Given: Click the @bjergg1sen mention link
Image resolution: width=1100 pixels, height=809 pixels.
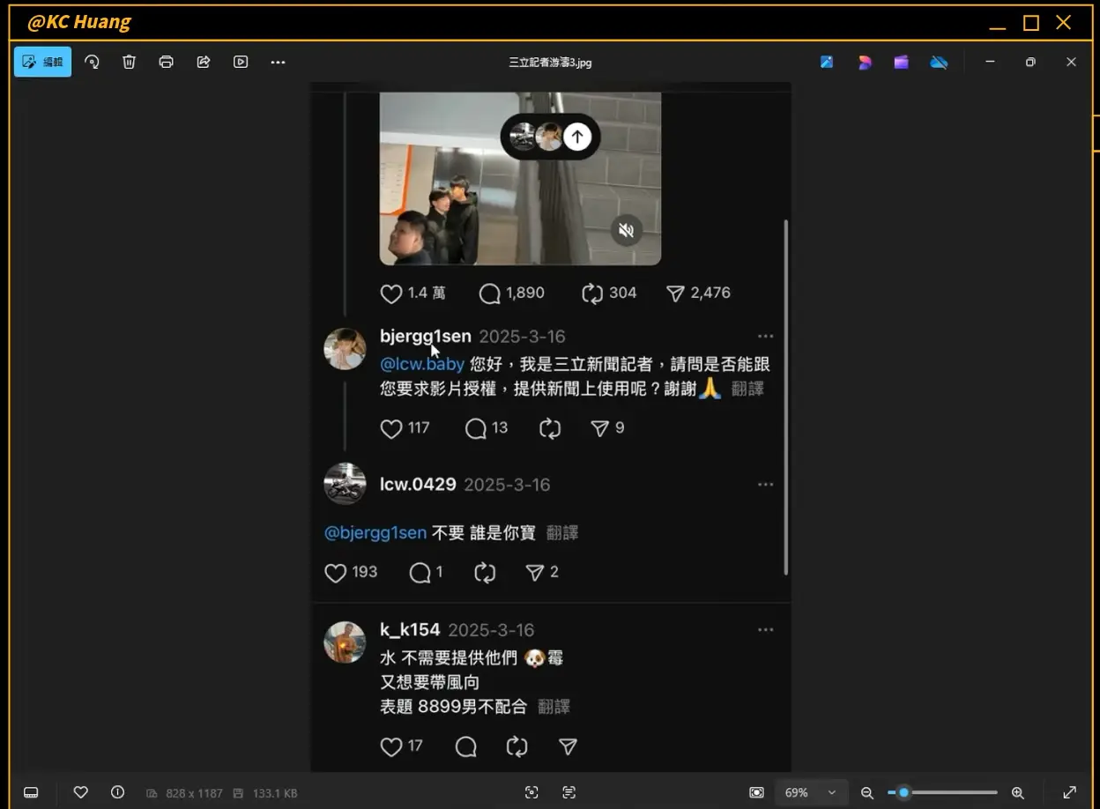Looking at the screenshot, I should (375, 533).
